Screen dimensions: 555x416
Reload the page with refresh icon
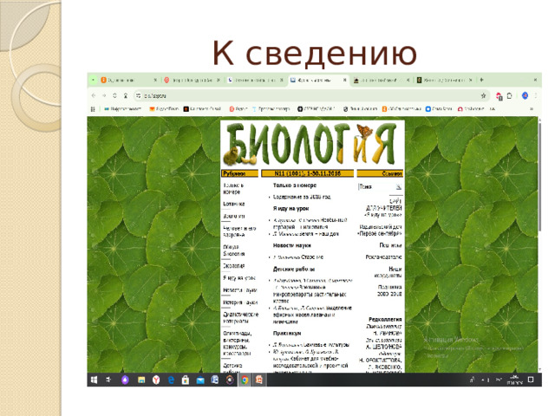(x=114, y=95)
